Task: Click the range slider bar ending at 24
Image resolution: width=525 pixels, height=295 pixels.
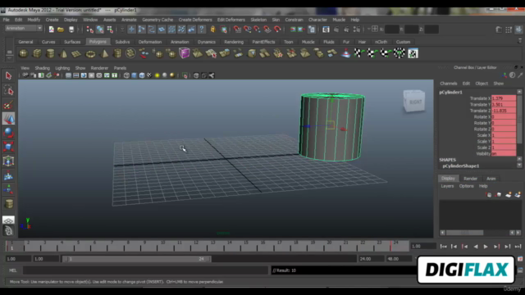Action: 136,259
